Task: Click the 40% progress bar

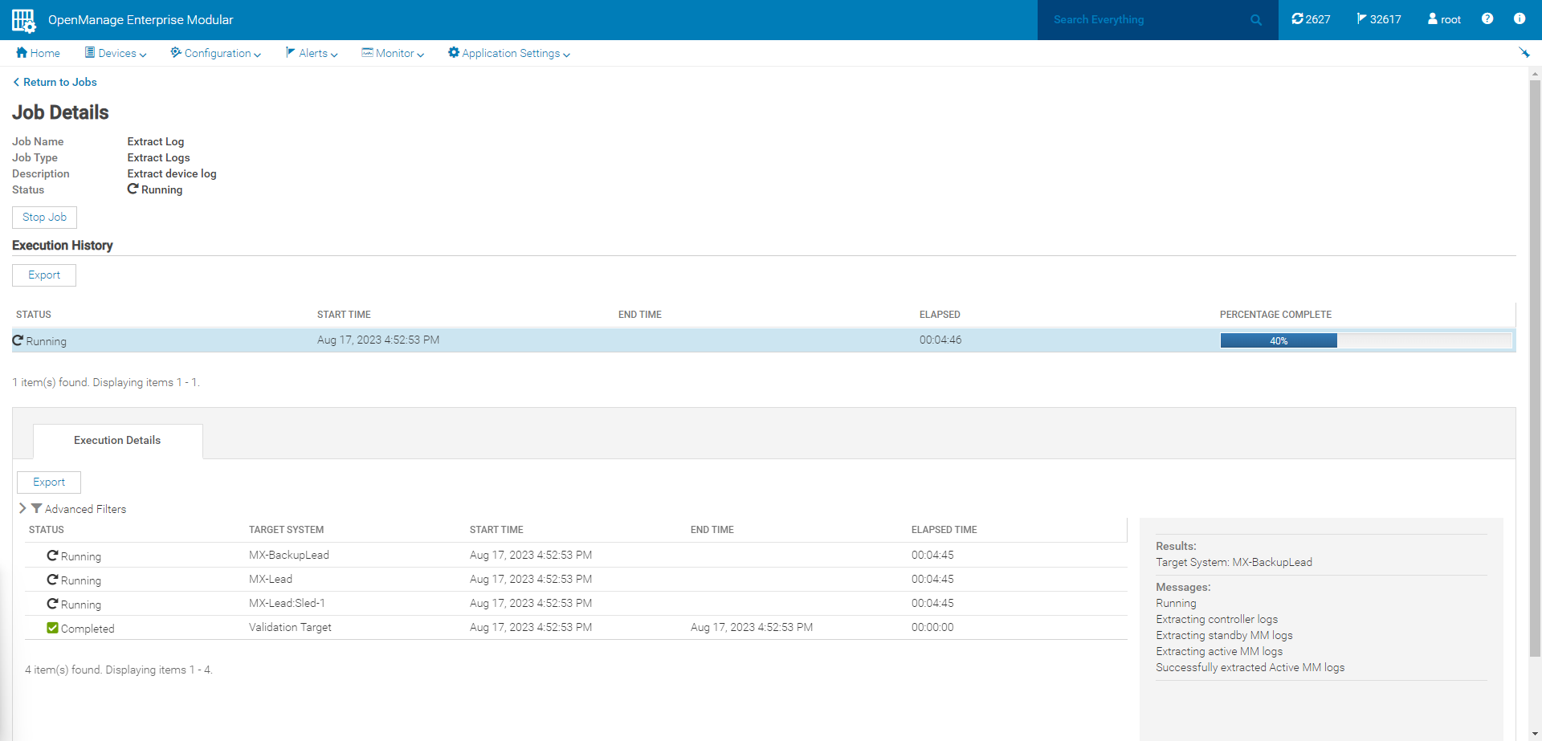Action: point(1279,340)
